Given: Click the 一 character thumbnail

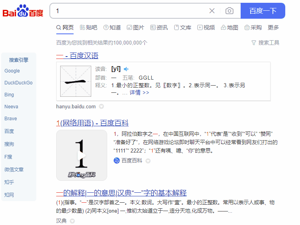Looking at the screenshot, I should (x=75, y=81).
